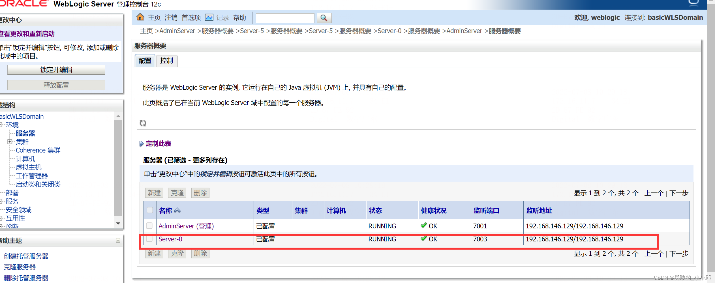Check the Server-0 row checkbox

click(149, 239)
